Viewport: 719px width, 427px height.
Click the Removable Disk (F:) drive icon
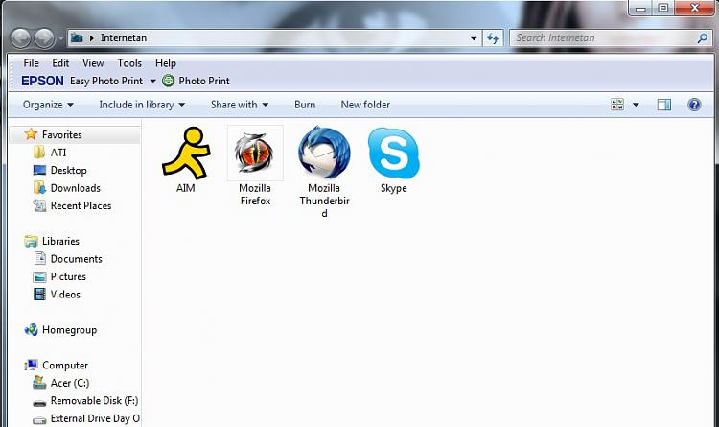(40, 402)
